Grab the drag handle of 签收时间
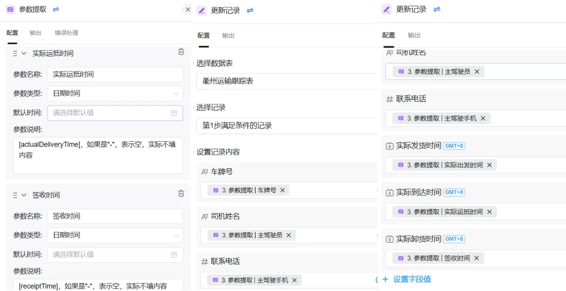Image resolution: width=566 pixels, height=291 pixels. 15,195
